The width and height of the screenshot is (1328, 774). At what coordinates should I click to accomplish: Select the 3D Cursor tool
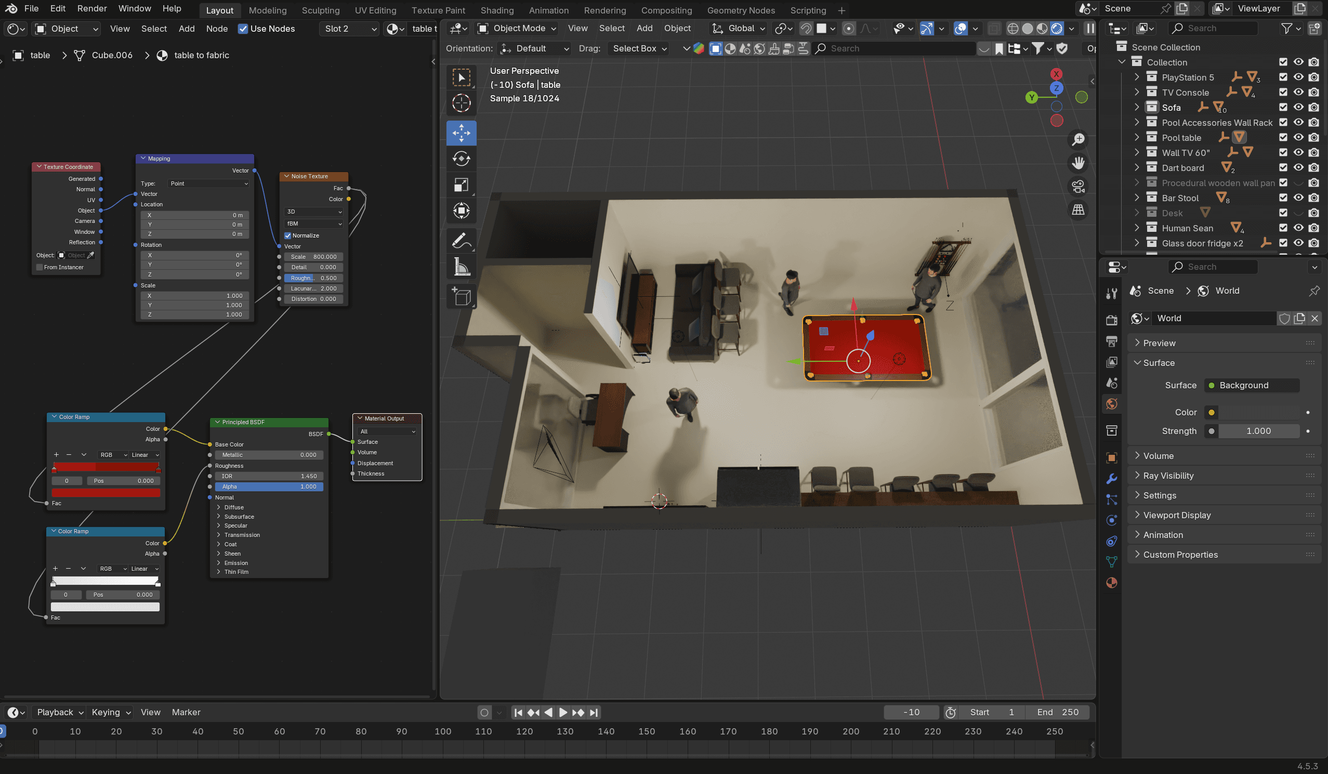pyautogui.click(x=461, y=103)
